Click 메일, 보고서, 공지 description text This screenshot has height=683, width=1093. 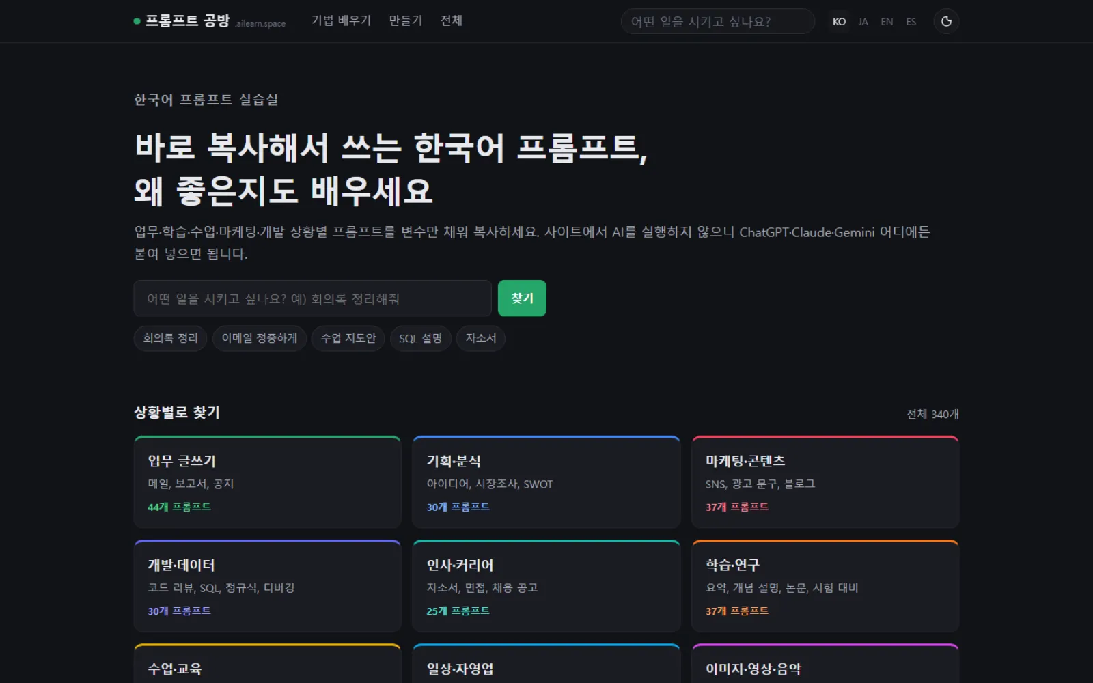pyautogui.click(x=191, y=484)
